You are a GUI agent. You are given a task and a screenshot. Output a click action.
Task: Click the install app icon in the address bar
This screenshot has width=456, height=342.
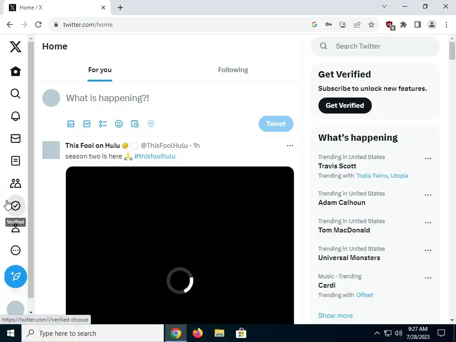(x=343, y=25)
